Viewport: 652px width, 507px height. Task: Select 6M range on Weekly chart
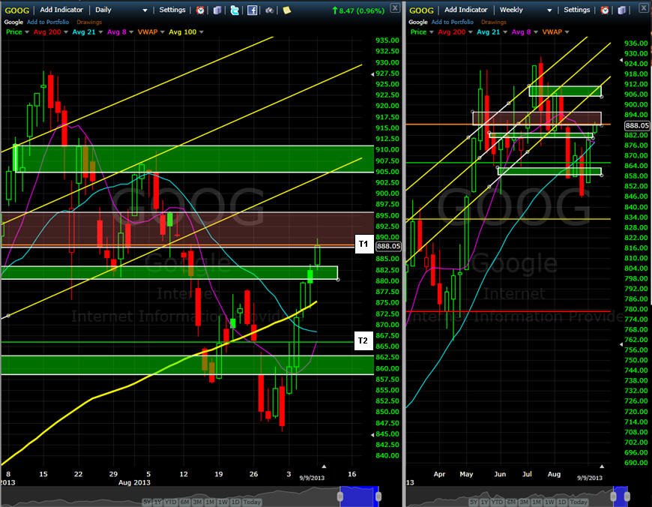511,502
